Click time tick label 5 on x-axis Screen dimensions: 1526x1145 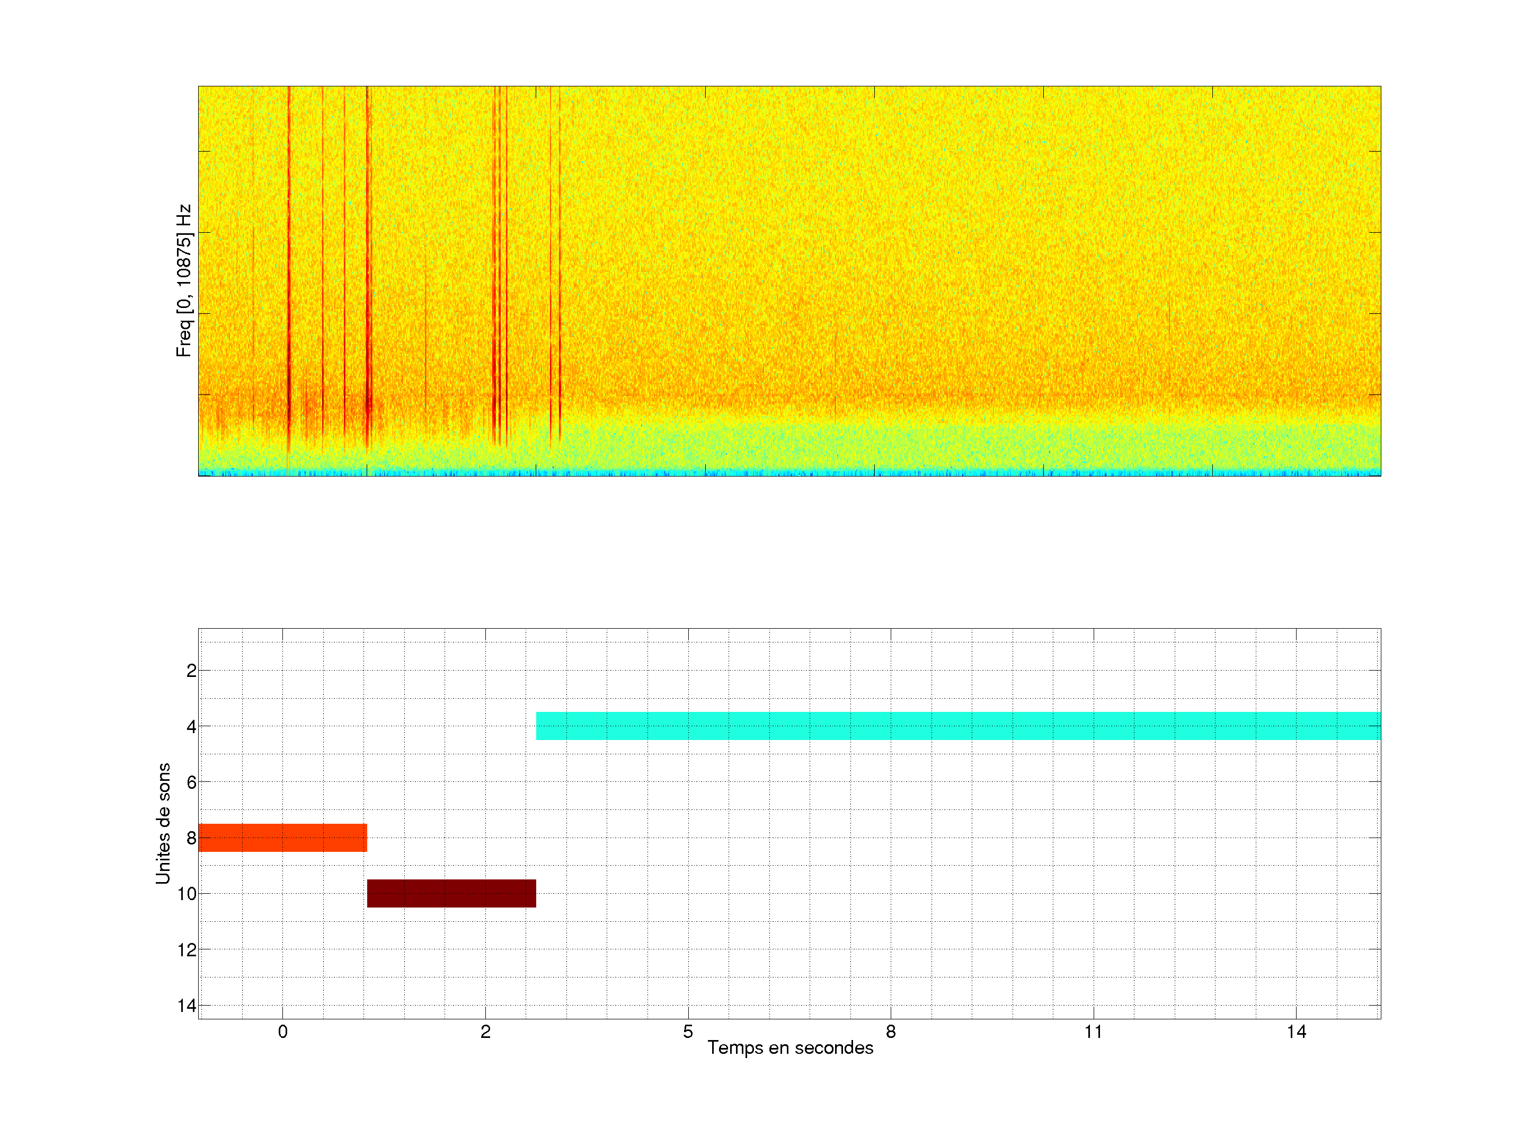click(x=688, y=1032)
